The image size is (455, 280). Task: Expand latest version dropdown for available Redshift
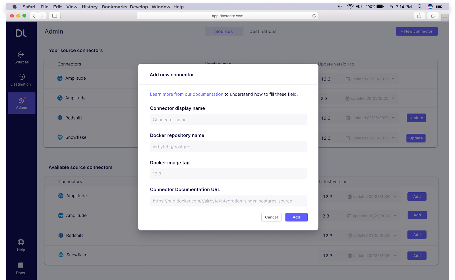click(395, 235)
